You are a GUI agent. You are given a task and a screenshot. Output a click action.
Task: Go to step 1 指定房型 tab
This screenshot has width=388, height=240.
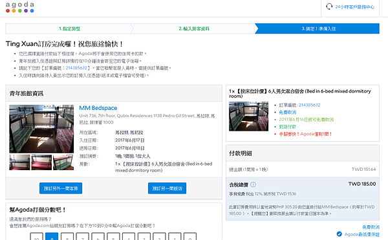69,28
